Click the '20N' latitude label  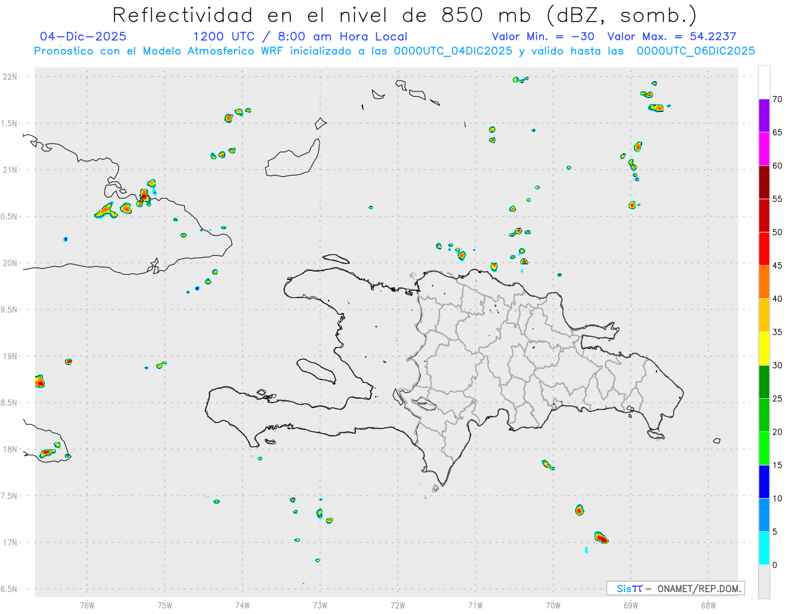[11, 263]
